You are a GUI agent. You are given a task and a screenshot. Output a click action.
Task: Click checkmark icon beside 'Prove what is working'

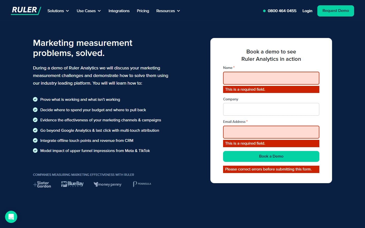click(35, 99)
